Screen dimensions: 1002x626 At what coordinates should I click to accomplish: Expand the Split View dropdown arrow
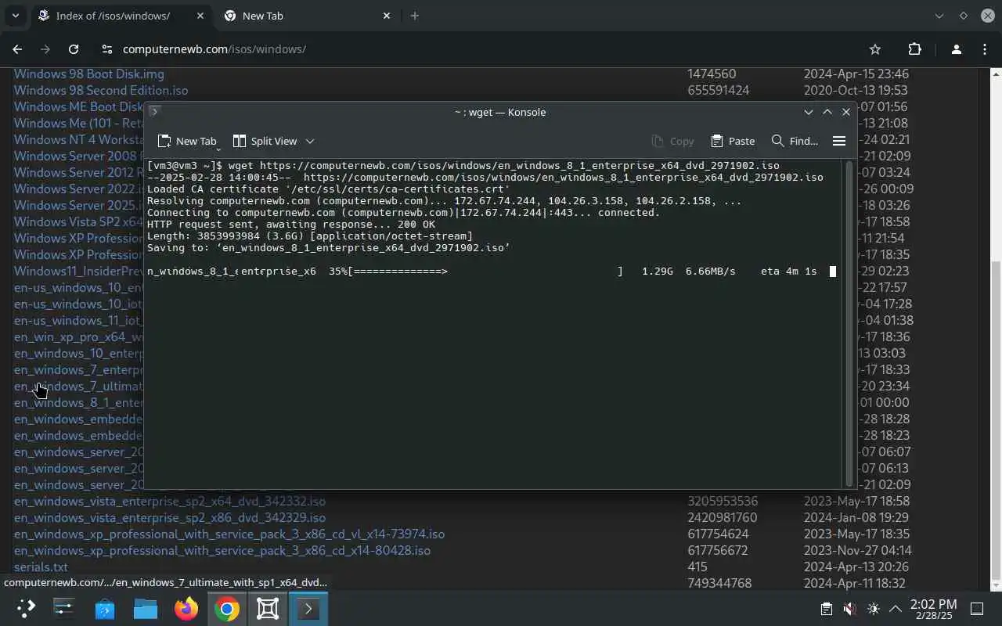[310, 141]
